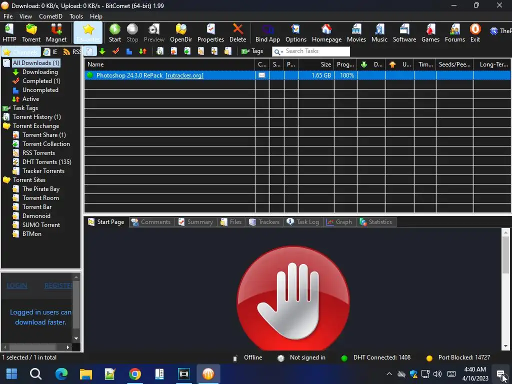Click the Start Page vertical scrollbar

click(505, 289)
